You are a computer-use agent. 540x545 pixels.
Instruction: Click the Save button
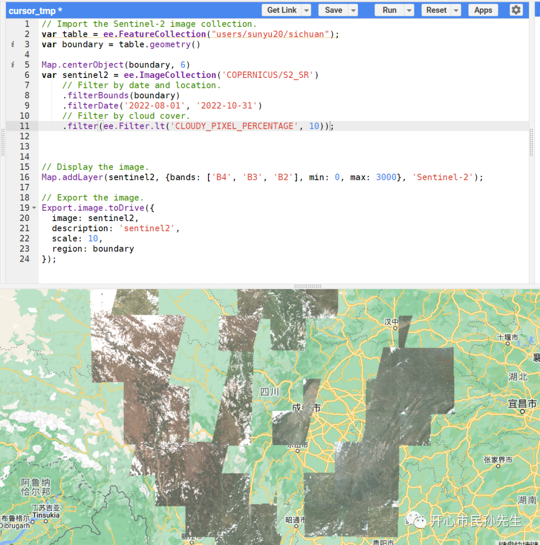(x=333, y=10)
